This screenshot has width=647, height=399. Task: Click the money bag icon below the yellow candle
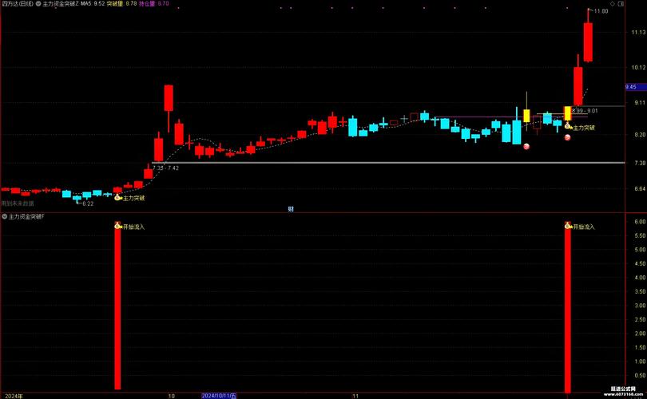(568, 126)
